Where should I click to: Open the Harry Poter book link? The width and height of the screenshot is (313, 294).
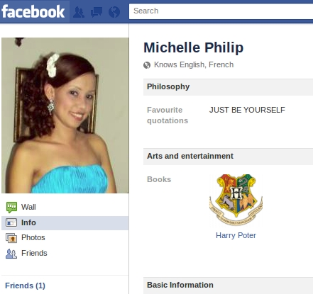click(236, 235)
